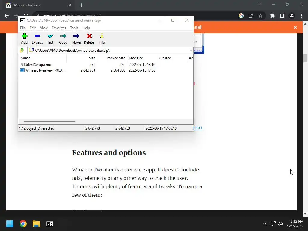Image resolution: width=308 pixels, height=231 pixels.
Task: Open the View menu in 7-Zip
Action: (x=44, y=28)
